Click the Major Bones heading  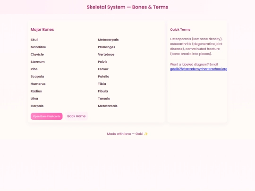[42, 29]
